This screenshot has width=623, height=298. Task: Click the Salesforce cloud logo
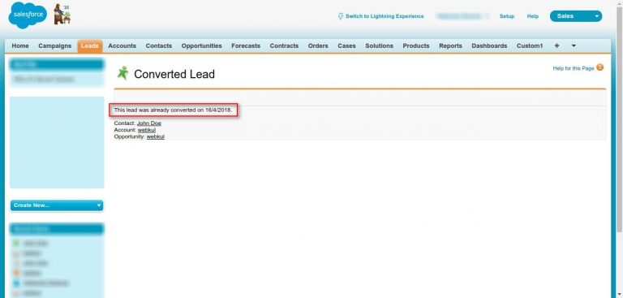pyautogui.click(x=28, y=15)
